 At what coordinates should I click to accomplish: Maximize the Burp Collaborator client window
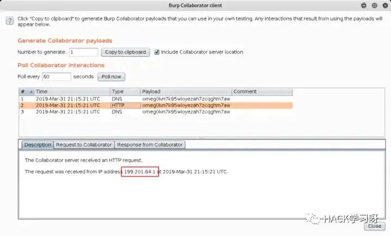[373, 5]
